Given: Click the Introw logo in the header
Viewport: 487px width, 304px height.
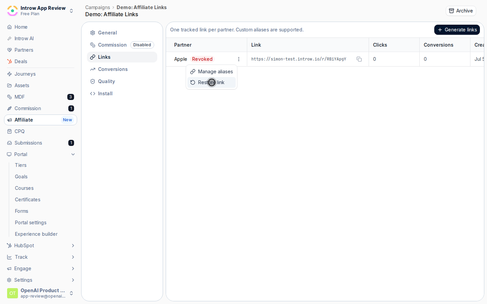Looking at the screenshot, I should 13,11.
